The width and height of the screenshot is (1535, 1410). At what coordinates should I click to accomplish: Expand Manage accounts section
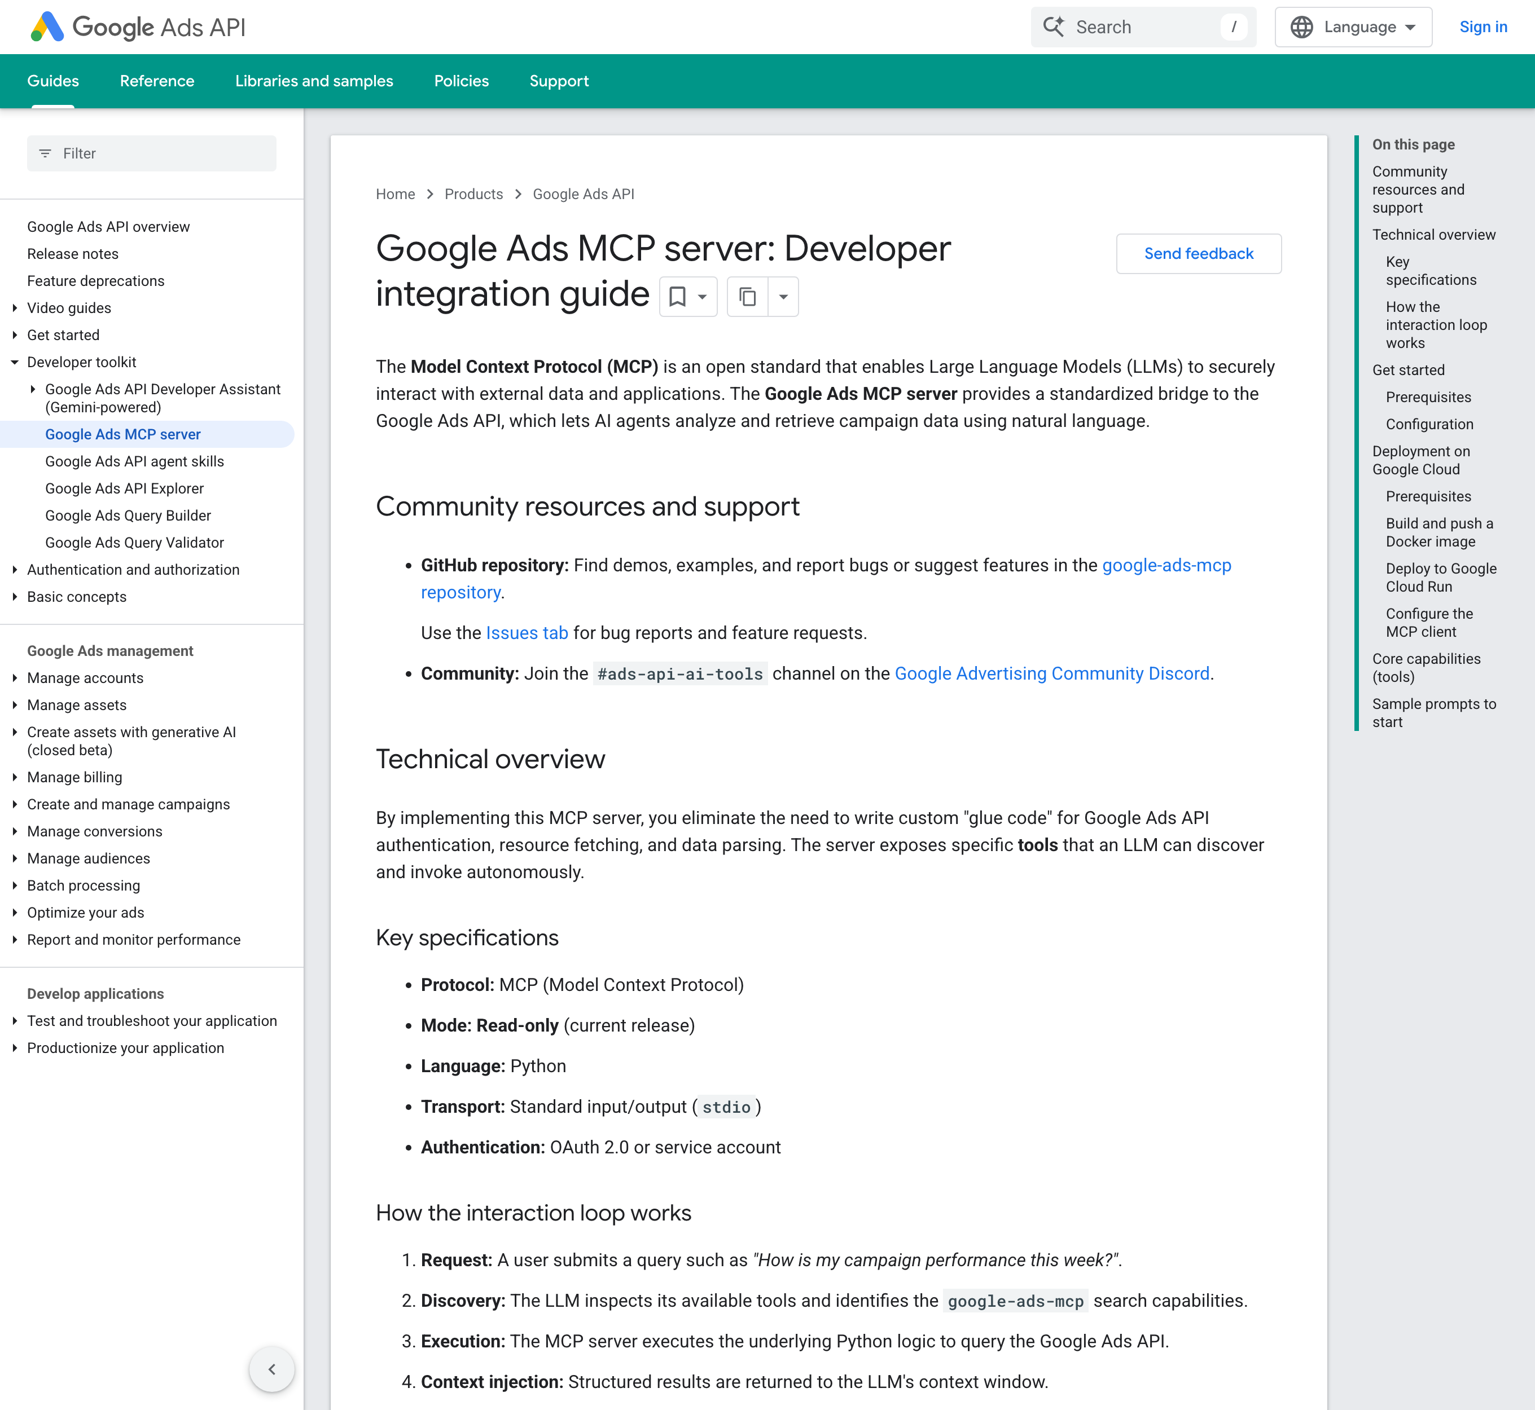pyautogui.click(x=15, y=678)
